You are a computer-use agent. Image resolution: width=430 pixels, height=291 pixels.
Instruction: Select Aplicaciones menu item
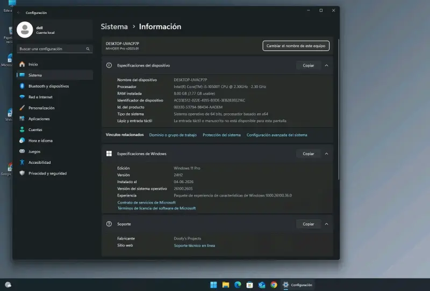click(x=55, y=119)
